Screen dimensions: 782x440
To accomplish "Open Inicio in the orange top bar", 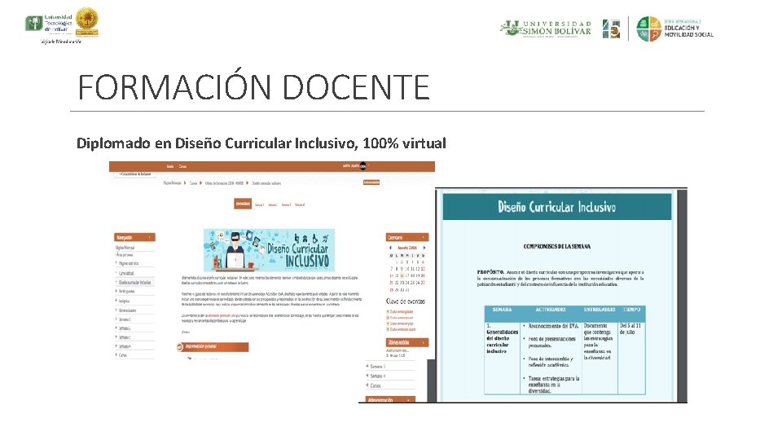I will click(x=170, y=166).
